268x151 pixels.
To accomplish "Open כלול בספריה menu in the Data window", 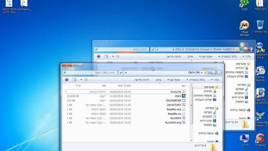I will point(228,57).
